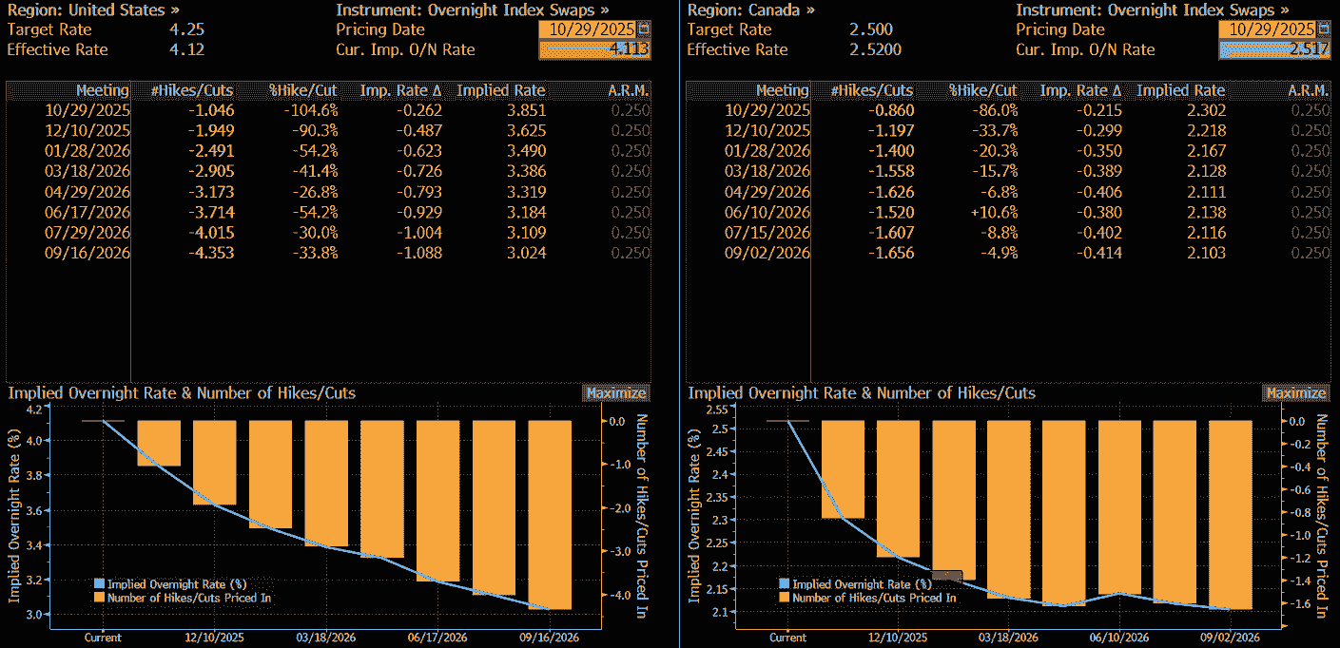Expand the Region: Canada selector

[x=750, y=10]
